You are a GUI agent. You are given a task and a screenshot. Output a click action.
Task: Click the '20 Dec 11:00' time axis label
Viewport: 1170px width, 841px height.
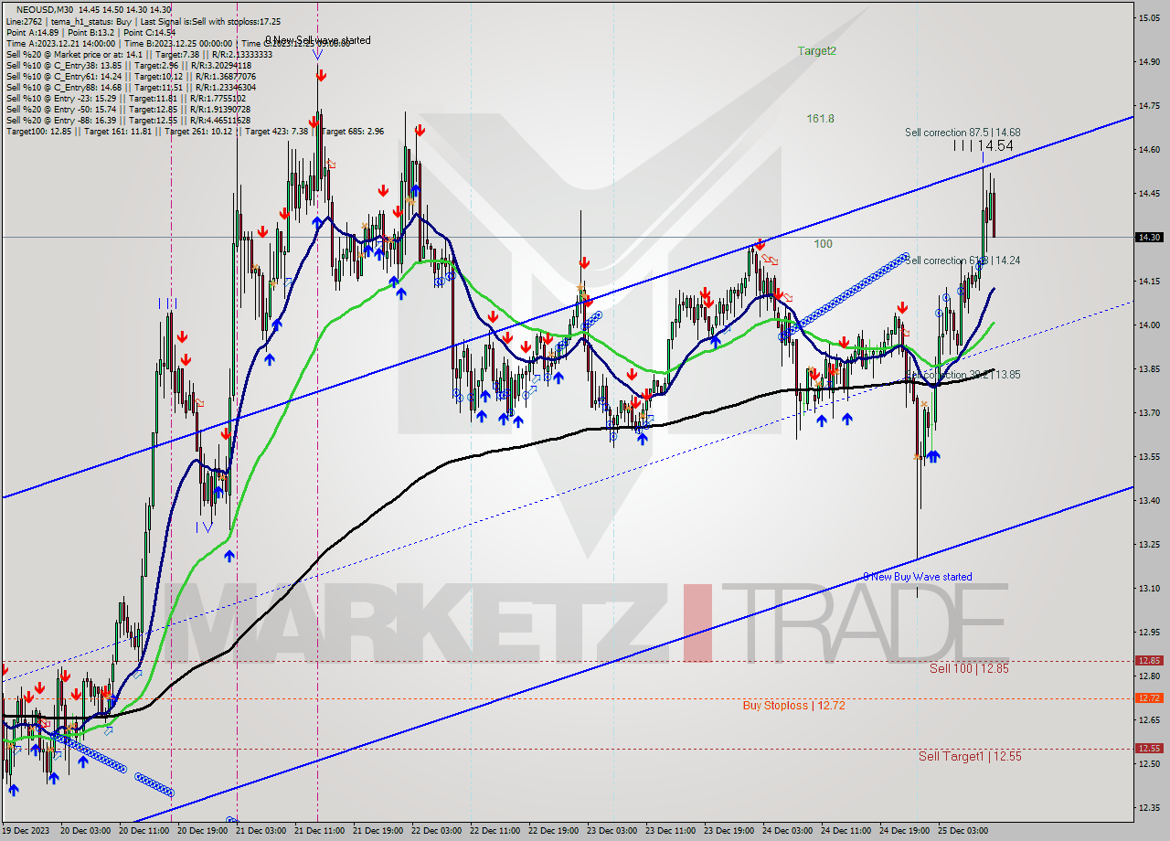(144, 831)
